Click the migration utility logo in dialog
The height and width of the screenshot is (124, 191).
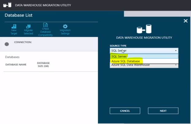click(144, 29)
